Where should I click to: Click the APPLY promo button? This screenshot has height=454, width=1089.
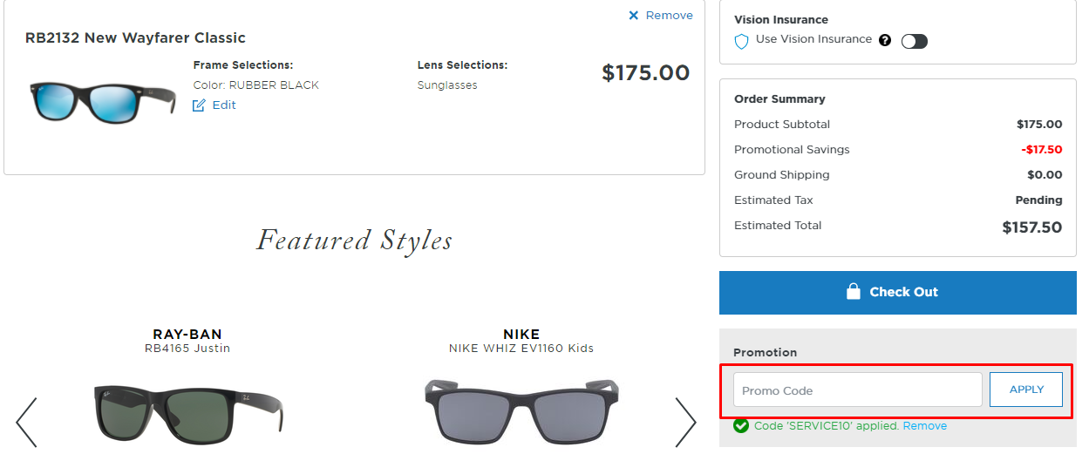[1026, 390]
